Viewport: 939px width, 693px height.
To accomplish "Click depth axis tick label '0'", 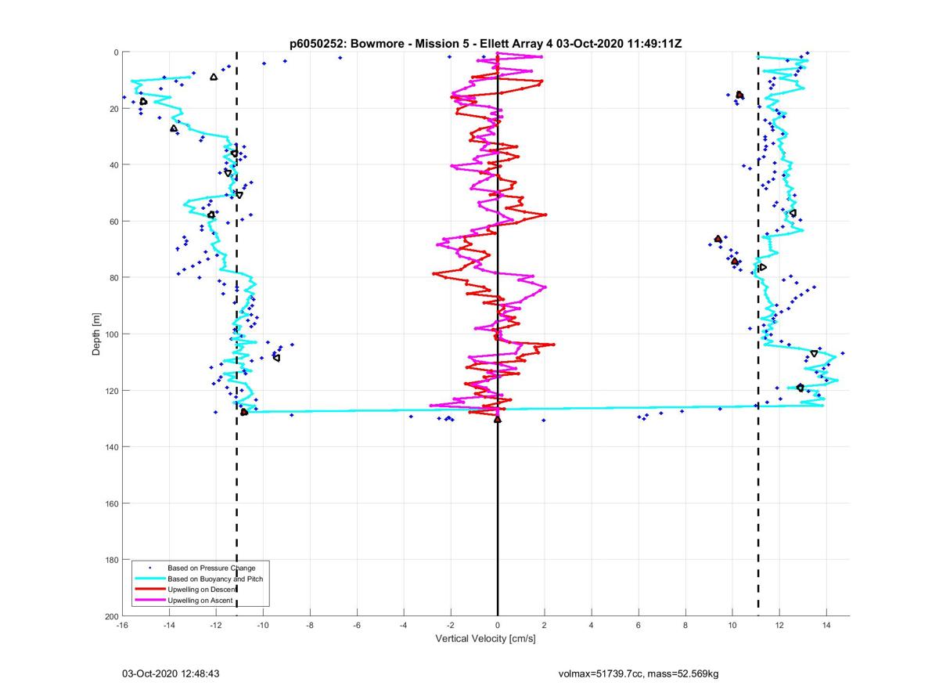I will (x=115, y=52).
